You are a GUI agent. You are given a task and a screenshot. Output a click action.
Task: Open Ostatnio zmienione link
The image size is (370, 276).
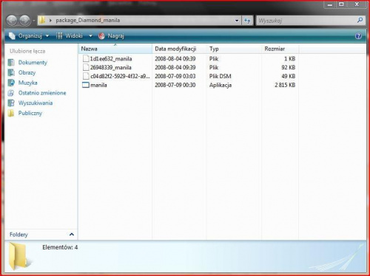[x=42, y=93]
